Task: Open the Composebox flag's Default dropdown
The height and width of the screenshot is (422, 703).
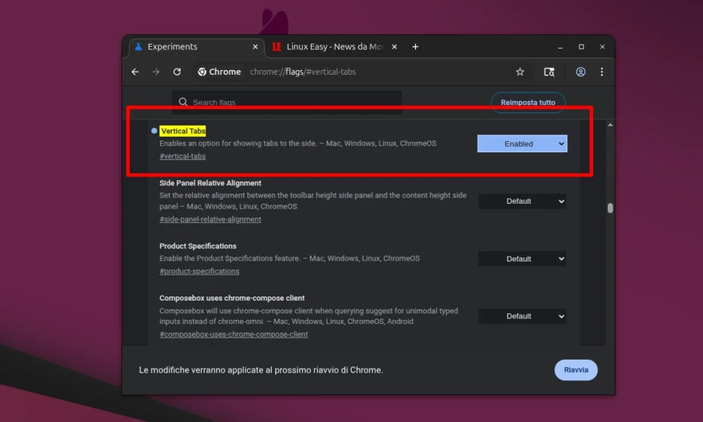Action: tap(522, 316)
